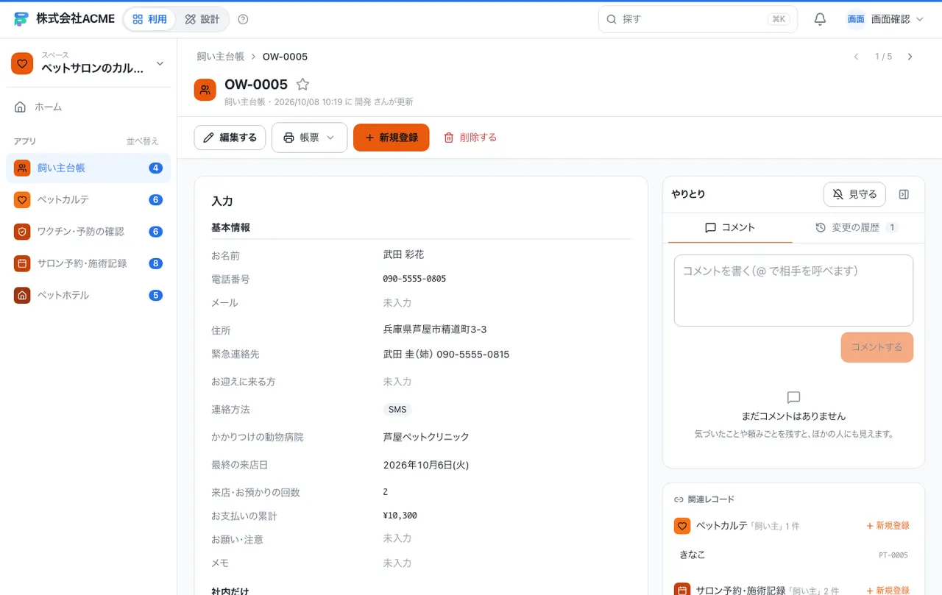Image resolution: width=942 pixels, height=595 pixels.
Task: Click the ホーム house icon in sidebar
Action: click(x=21, y=107)
